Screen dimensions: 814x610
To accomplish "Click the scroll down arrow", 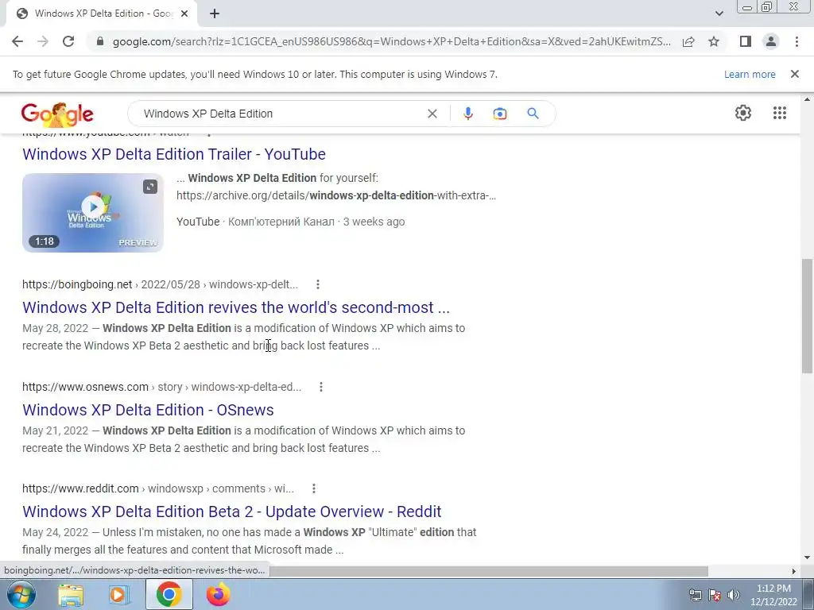I will point(807,558).
